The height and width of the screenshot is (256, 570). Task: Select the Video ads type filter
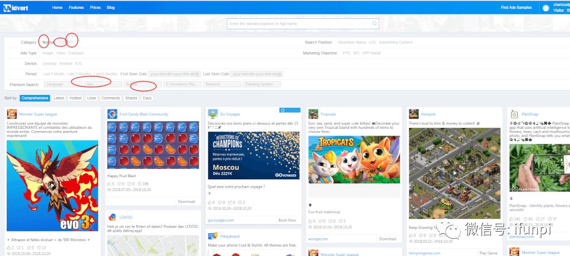pos(60,53)
